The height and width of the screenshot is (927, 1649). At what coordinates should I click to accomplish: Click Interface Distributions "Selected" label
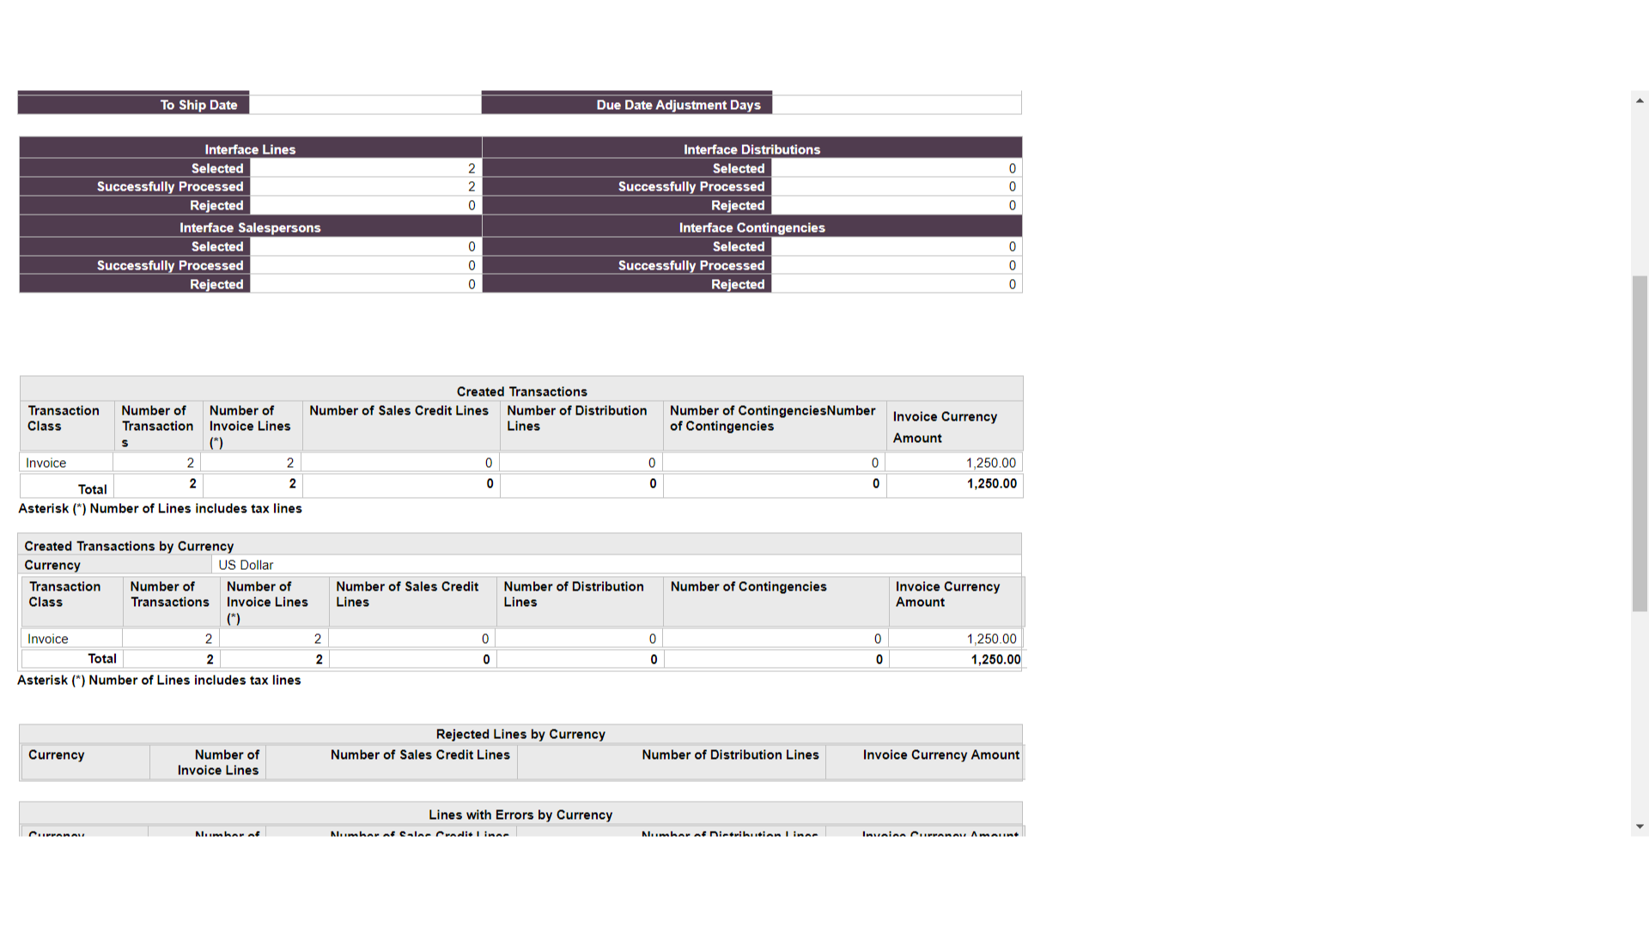point(738,168)
